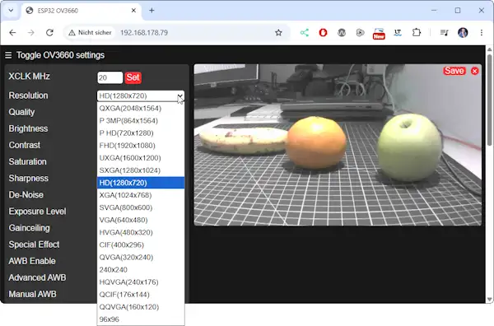Select QCIF(176x144) resolution
Viewport: 494px width, 326px height.
pos(141,295)
